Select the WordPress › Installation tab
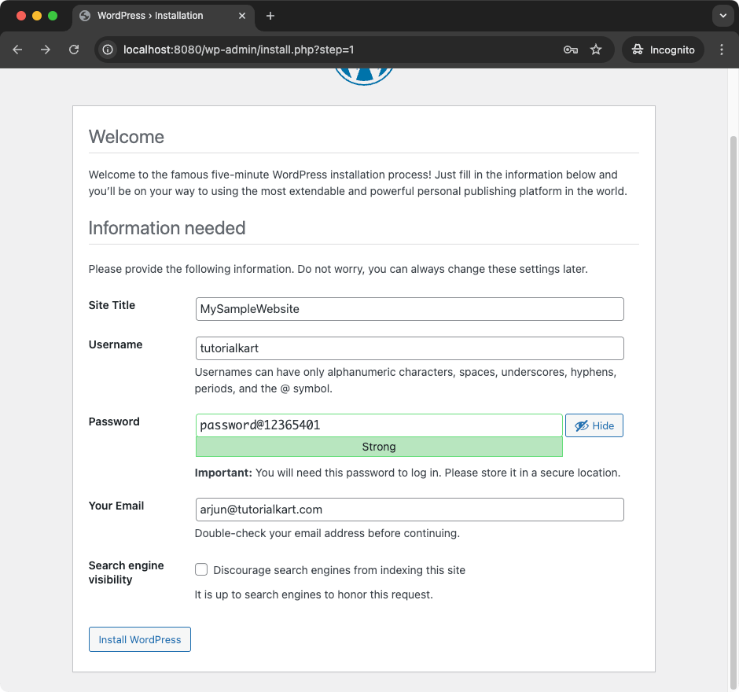 coord(163,16)
